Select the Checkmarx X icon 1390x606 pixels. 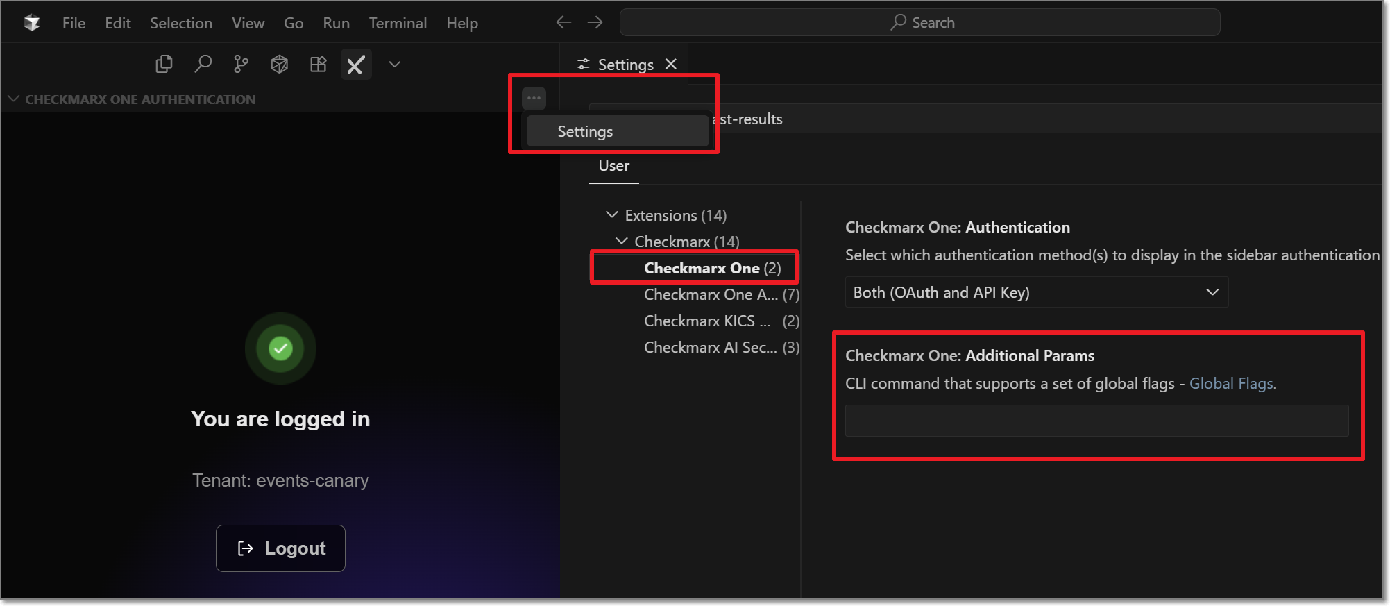(x=355, y=65)
